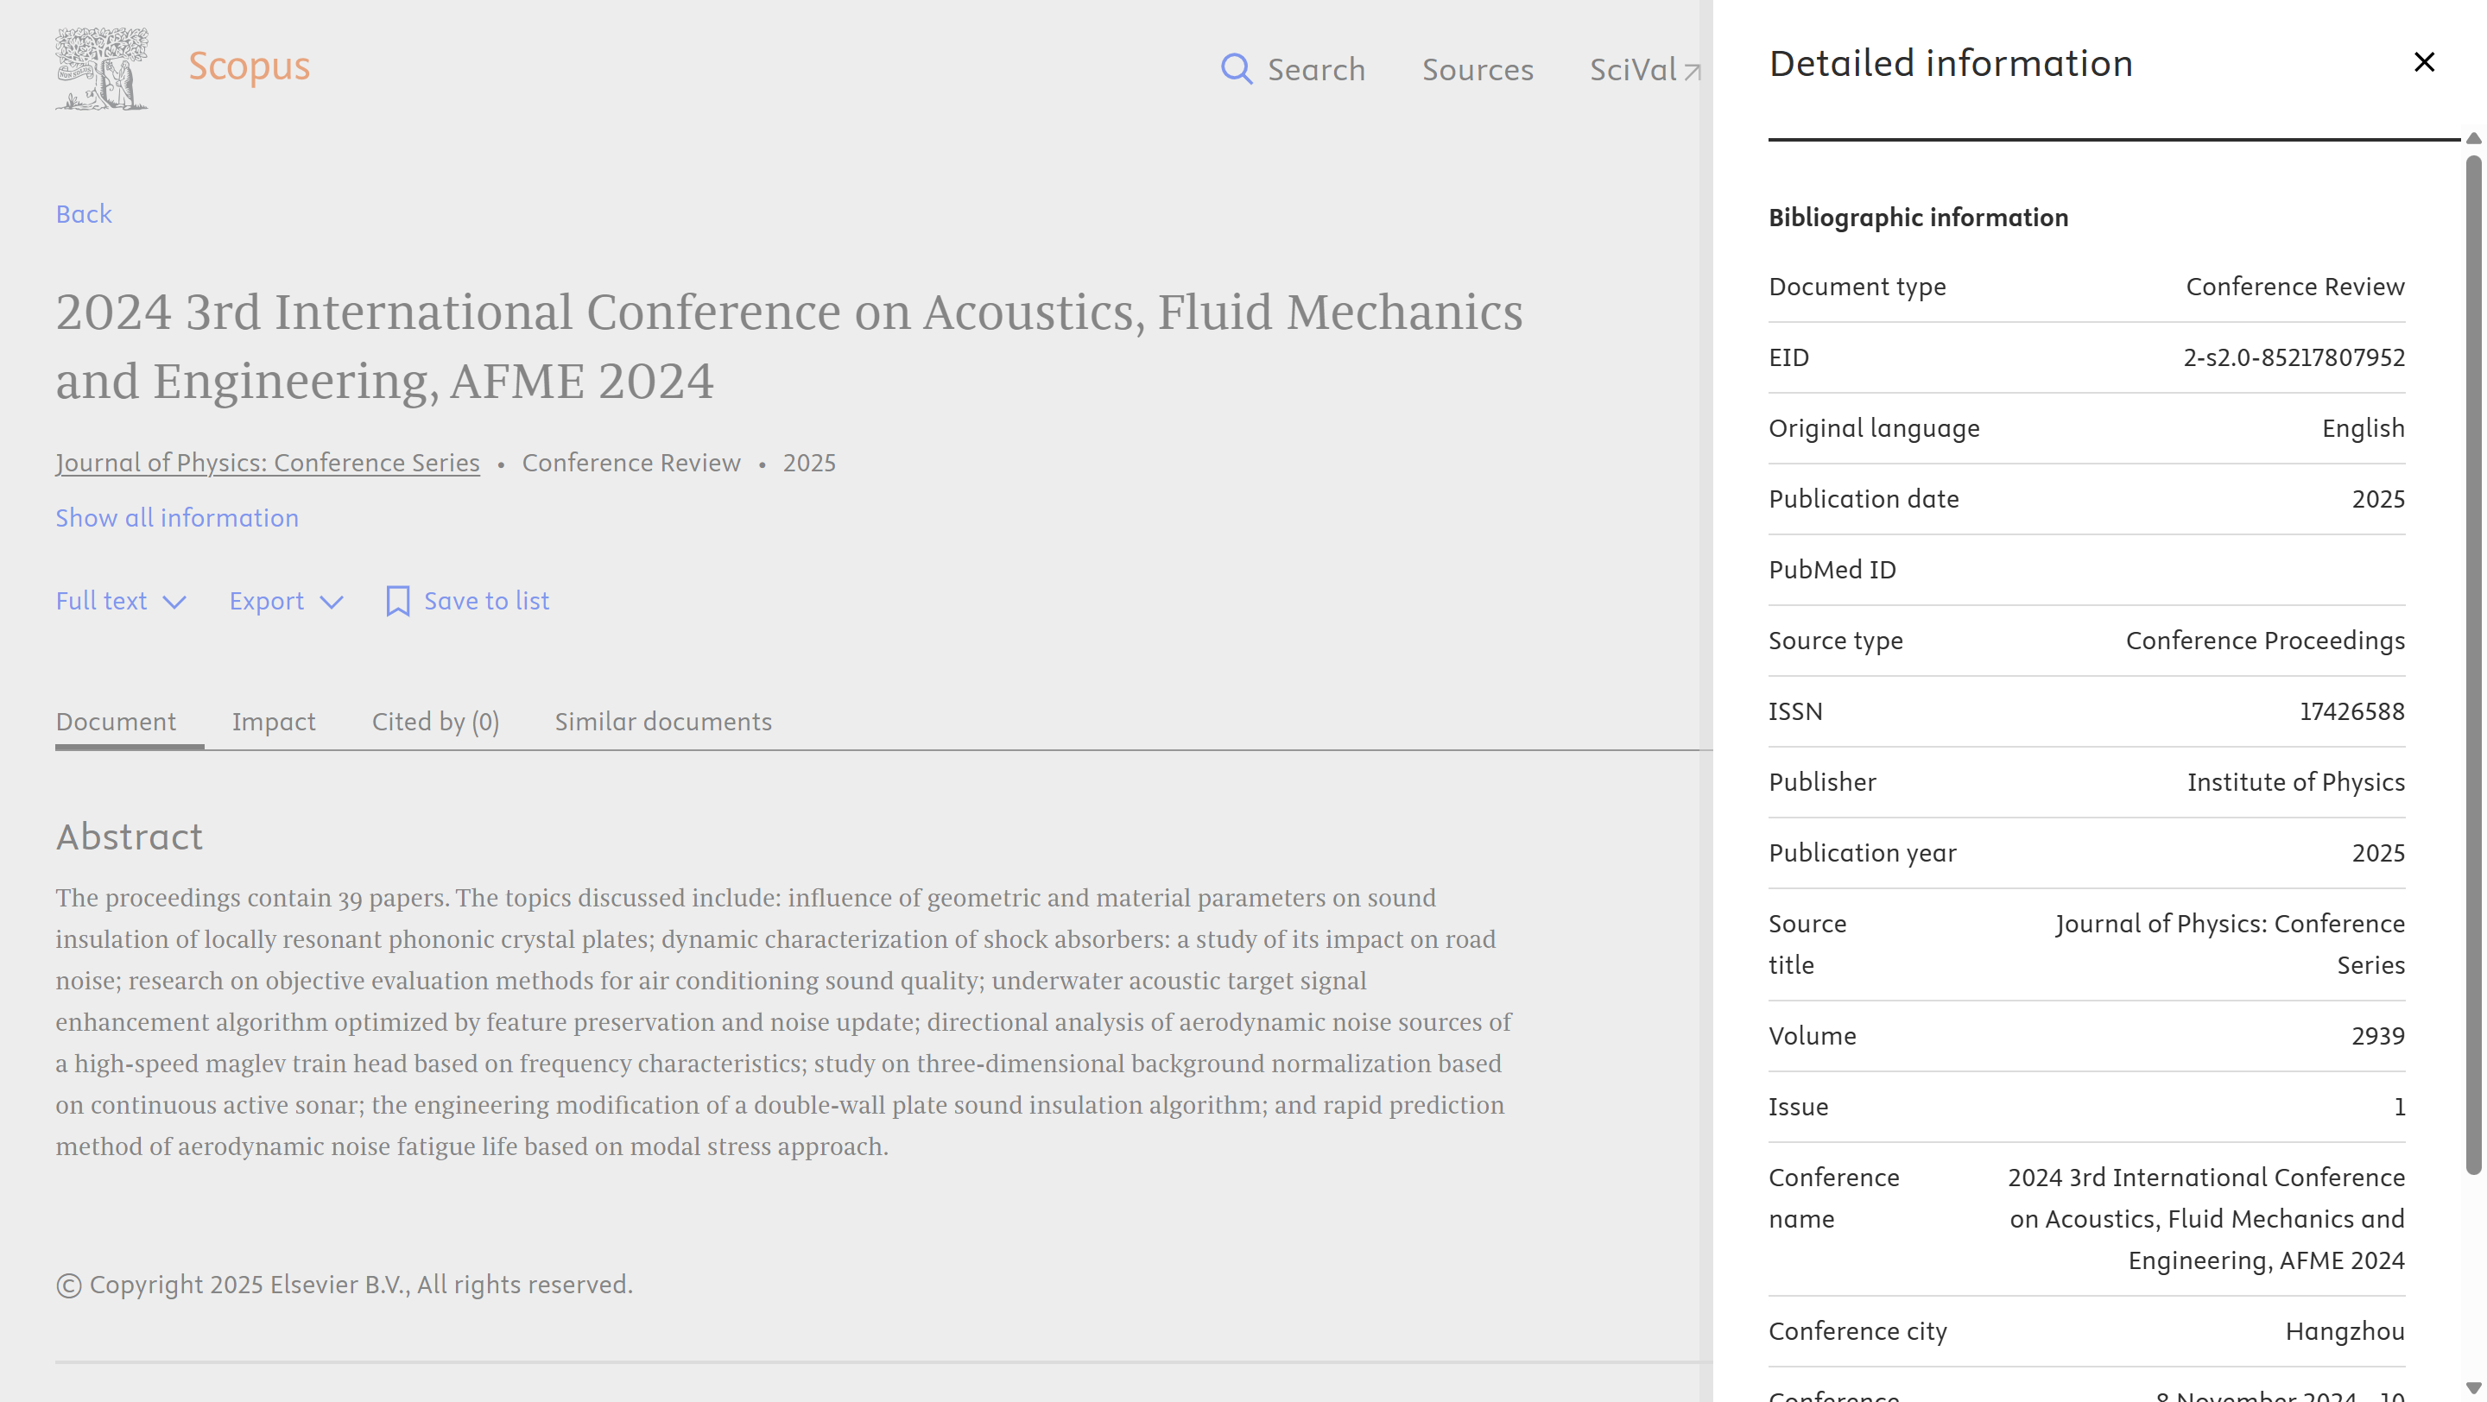Click the SciVal external link arrow
This screenshot has height=1402, width=2487.
pyautogui.click(x=1692, y=72)
